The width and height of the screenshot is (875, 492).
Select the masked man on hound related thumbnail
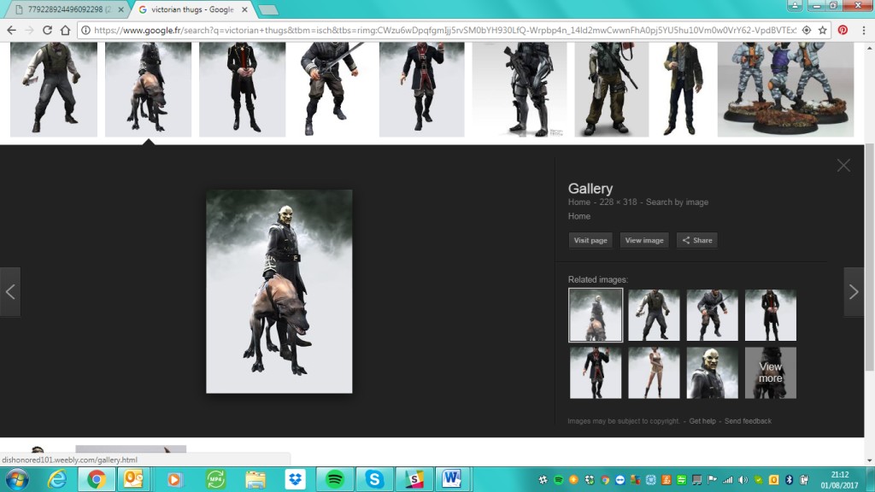pos(596,315)
